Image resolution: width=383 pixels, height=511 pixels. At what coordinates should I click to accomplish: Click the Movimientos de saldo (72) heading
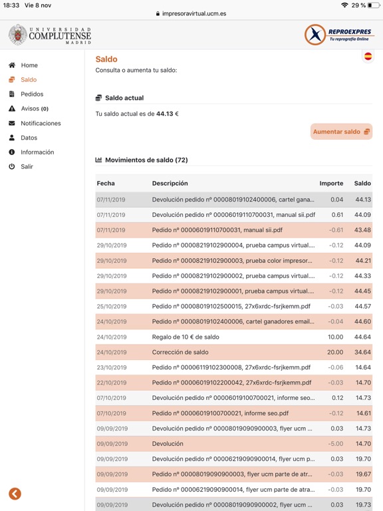click(x=146, y=160)
